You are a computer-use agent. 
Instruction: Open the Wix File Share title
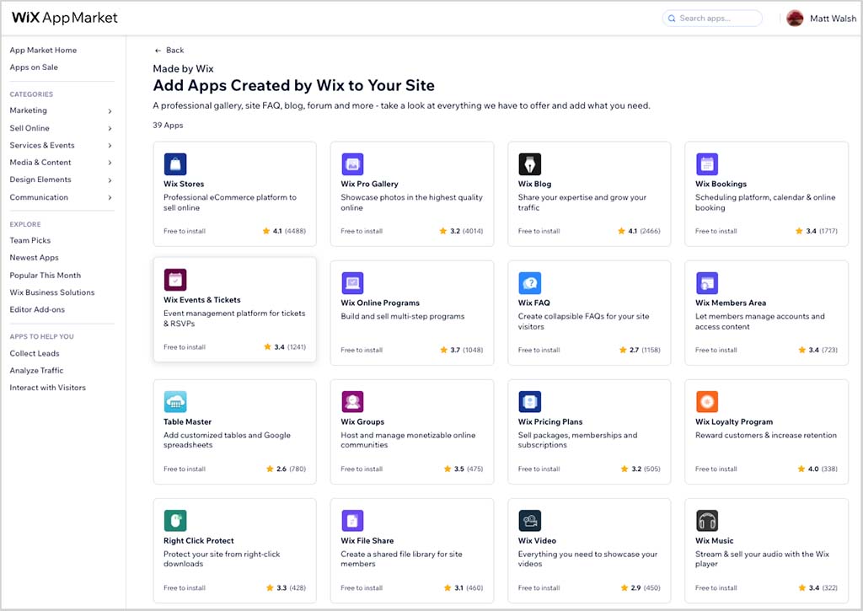pos(367,540)
